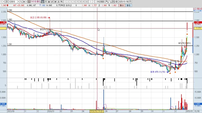Open the custom interval dropdown arrow

click(94, 2)
